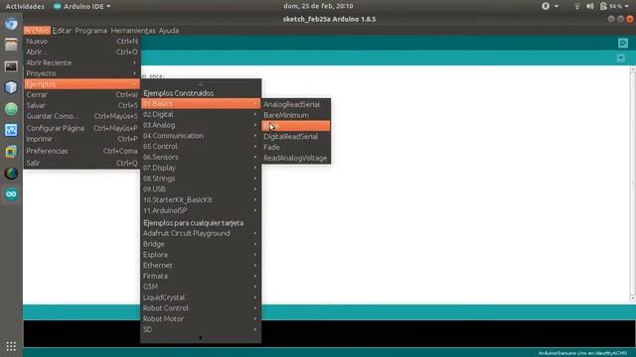Expand Bridge library examples
The width and height of the screenshot is (636, 357).
coord(201,244)
